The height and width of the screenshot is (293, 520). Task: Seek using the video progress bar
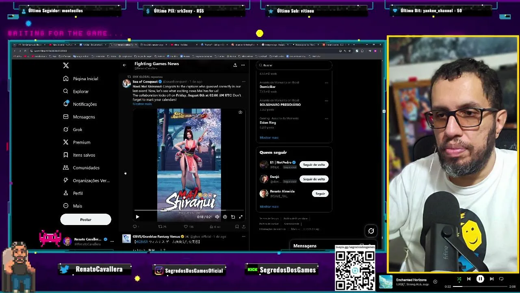[x=189, y=211]
